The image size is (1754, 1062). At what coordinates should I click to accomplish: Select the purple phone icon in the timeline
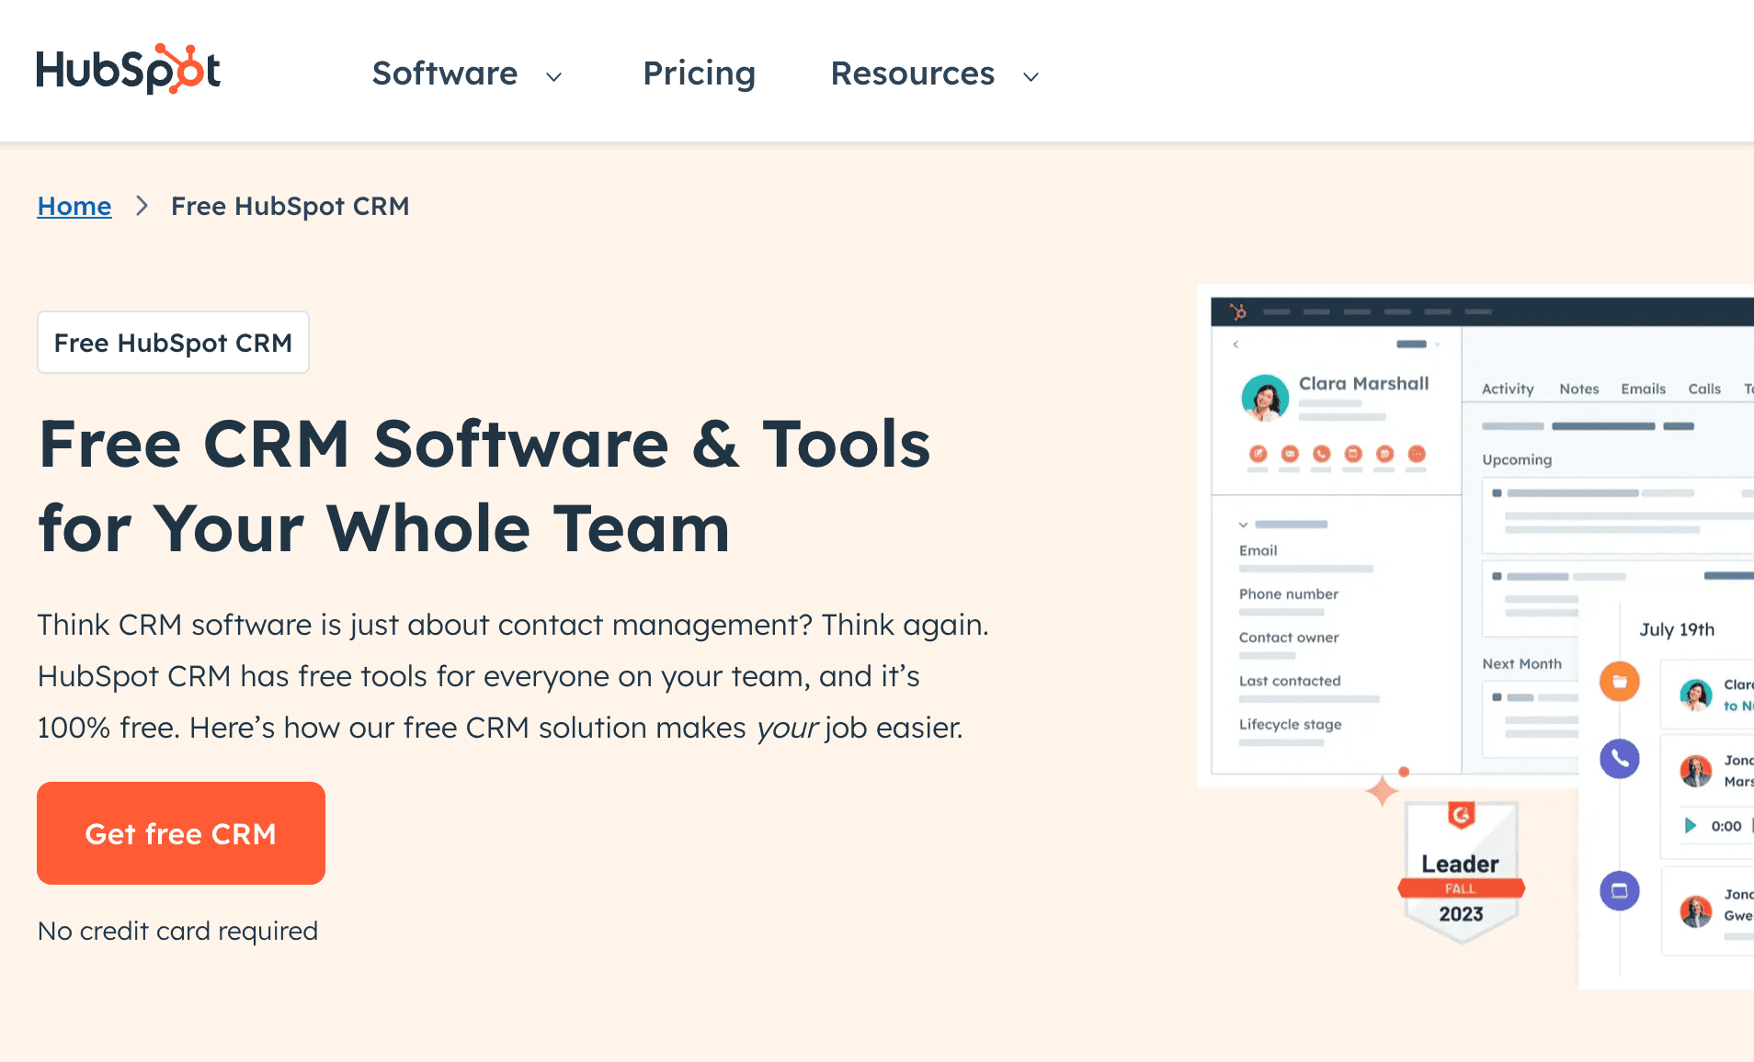tap(1620, 759)
